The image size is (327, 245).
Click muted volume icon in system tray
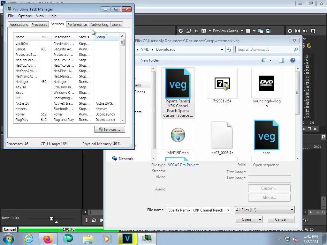tap(295, 239)
